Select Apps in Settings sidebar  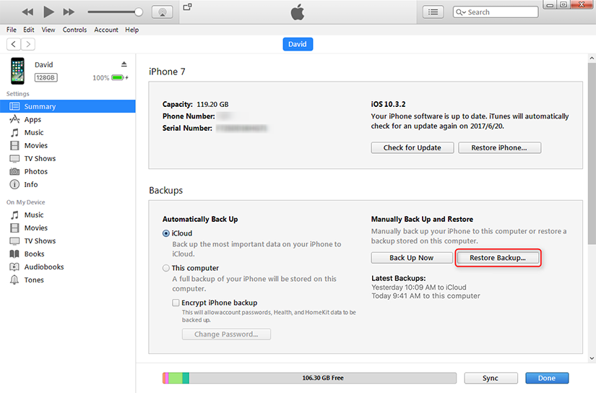click(68, 119)
